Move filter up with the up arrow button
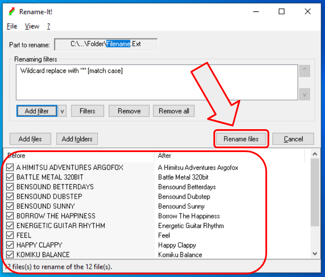Screen dimensions: 325x277 tap(304, 71)
